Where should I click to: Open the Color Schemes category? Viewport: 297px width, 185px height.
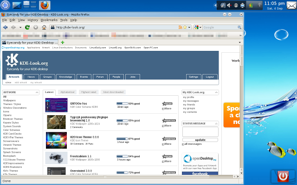[11, 130]
